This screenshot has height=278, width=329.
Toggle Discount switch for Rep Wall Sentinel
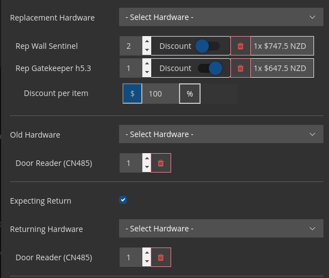pyautogui.click(x=208, y=46)
